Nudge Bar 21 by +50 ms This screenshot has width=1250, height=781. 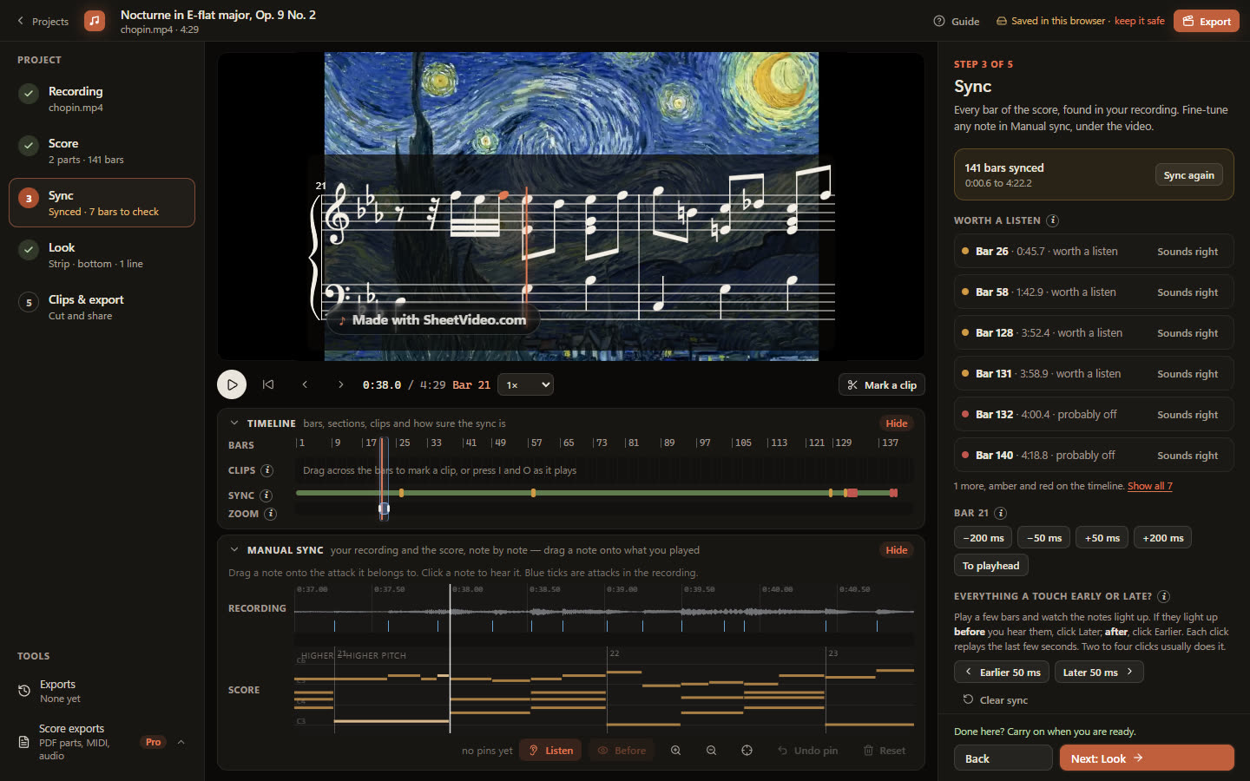tap(1102, 538)
